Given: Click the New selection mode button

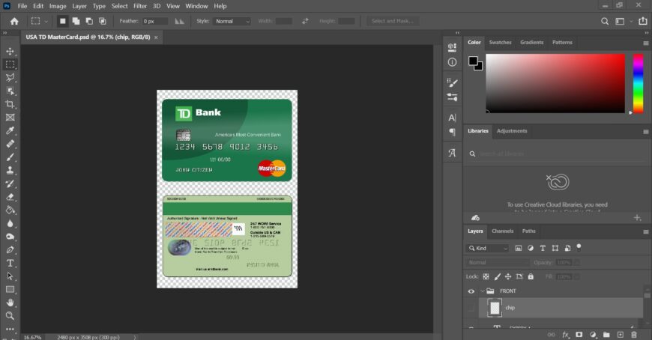Looking at the screenshot, I should point(62,21).
